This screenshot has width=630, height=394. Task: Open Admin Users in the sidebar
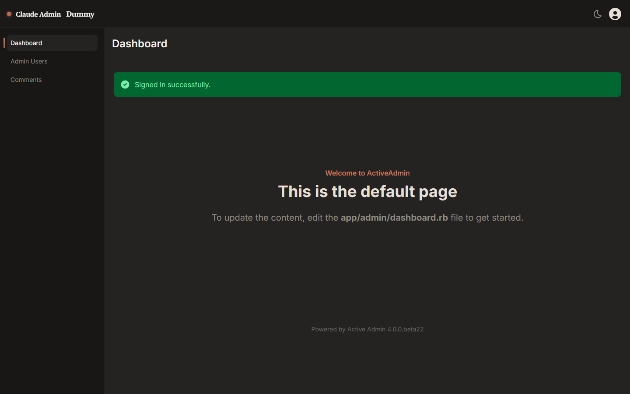point(52,61)
